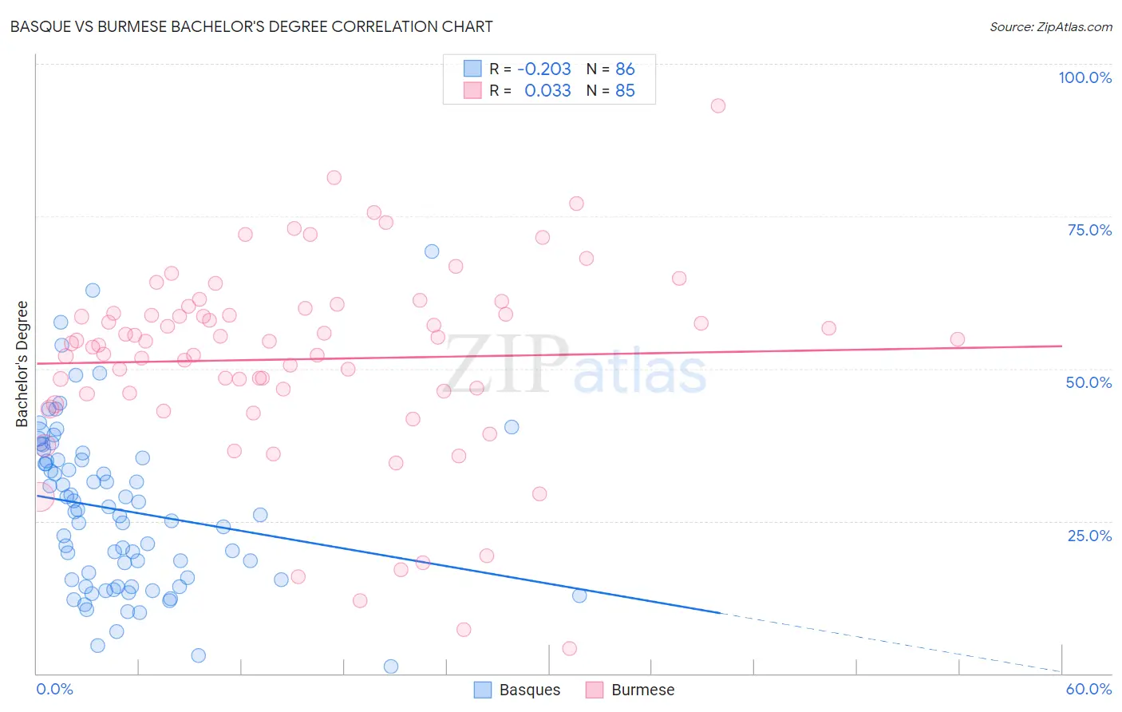Image resolution: width=1122 pixels, height=712 pixels.
Task: Click the 25.0% y-axis label
Action: [x=1089, y=536]
